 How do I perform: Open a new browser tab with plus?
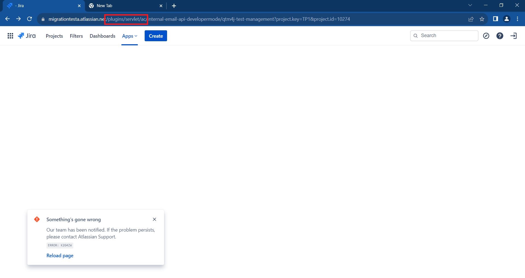point(174,6)
